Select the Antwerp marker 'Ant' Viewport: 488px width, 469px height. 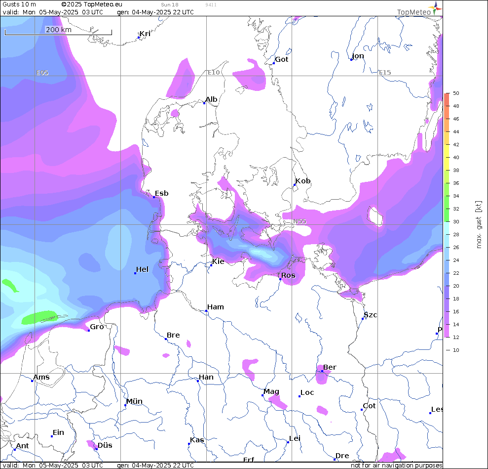click(15, 450)
